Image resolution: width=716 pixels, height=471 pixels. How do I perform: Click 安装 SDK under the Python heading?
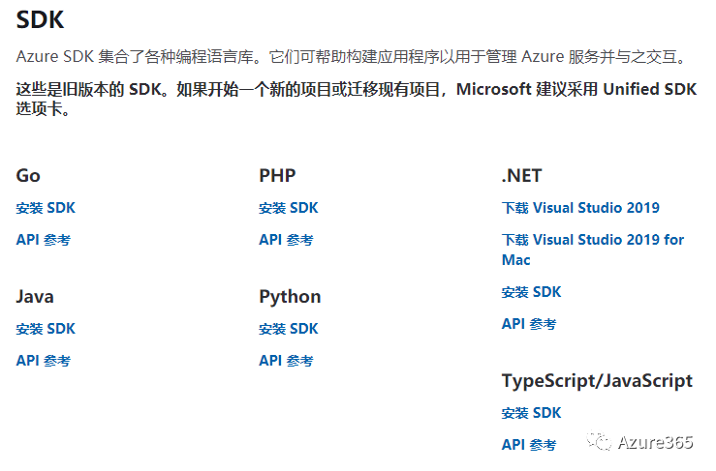(289, 329)
